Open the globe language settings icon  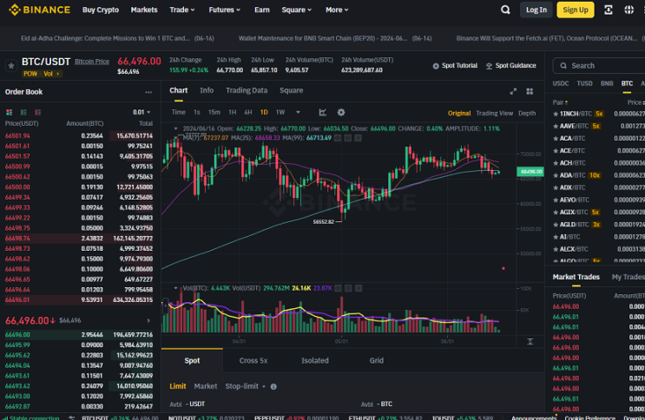click(629, 10)
